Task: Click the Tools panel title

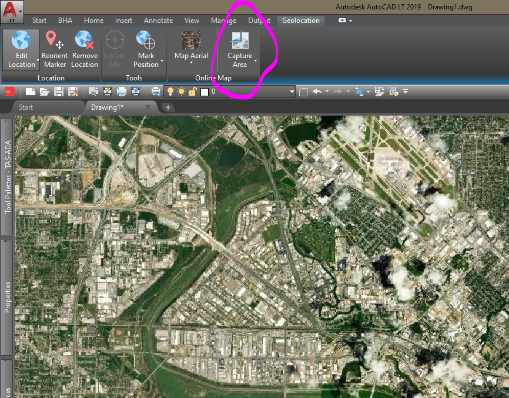Action: point(134,78)
